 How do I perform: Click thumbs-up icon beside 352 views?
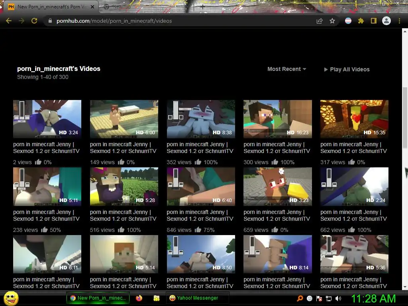pos(198,162)
